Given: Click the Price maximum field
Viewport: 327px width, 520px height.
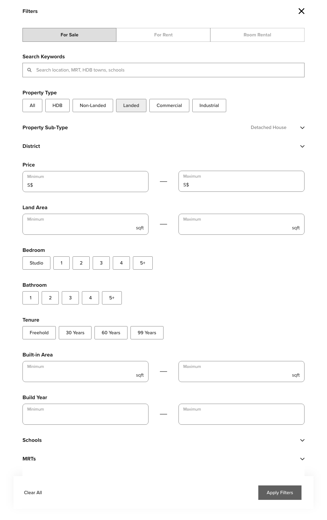Looking at the screenshot, I should tap(241, 181).
